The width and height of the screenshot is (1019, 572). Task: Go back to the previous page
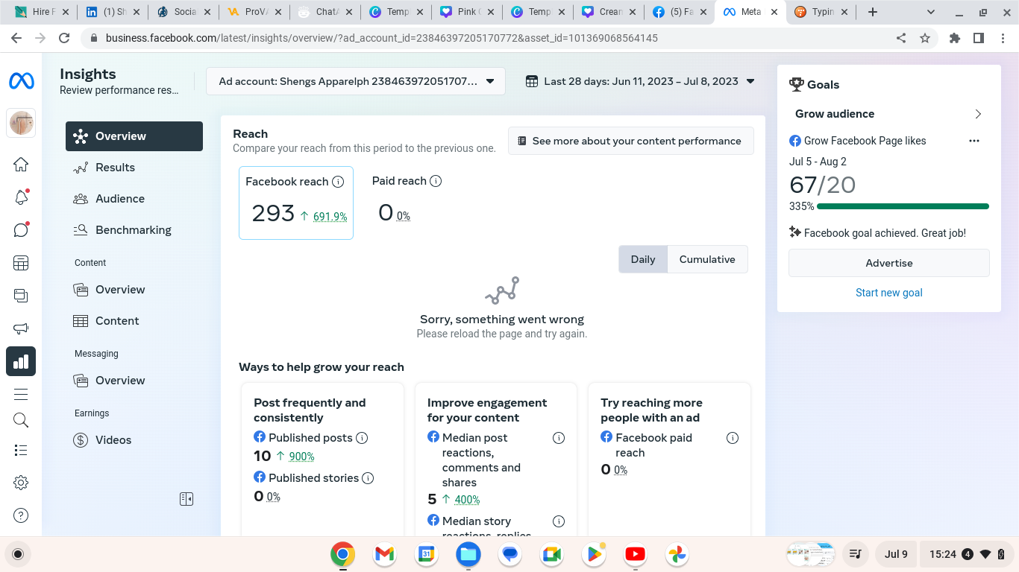16,38
